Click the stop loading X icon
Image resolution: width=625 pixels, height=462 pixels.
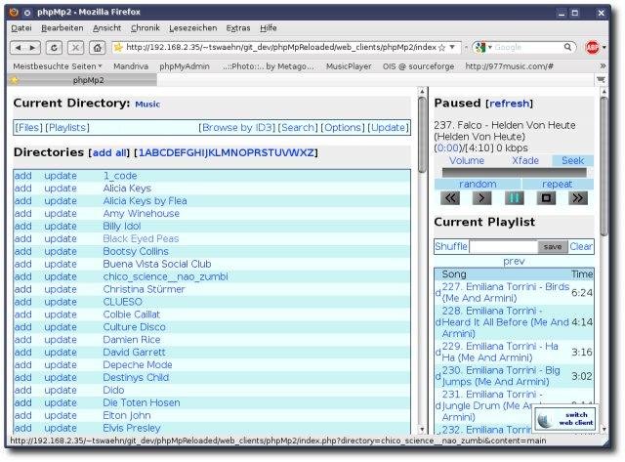tap(75, 48)
